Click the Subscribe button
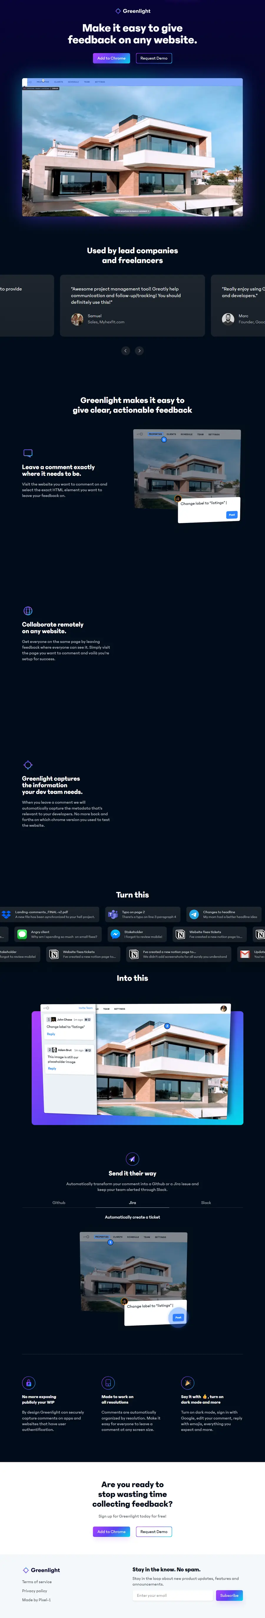265x1618 pixels. pos(229,1595)
